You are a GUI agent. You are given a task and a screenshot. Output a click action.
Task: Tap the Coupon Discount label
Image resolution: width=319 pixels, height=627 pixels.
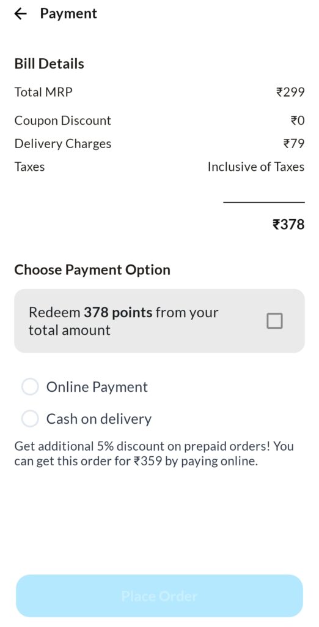pyautogui.click(x=63, y=121)
